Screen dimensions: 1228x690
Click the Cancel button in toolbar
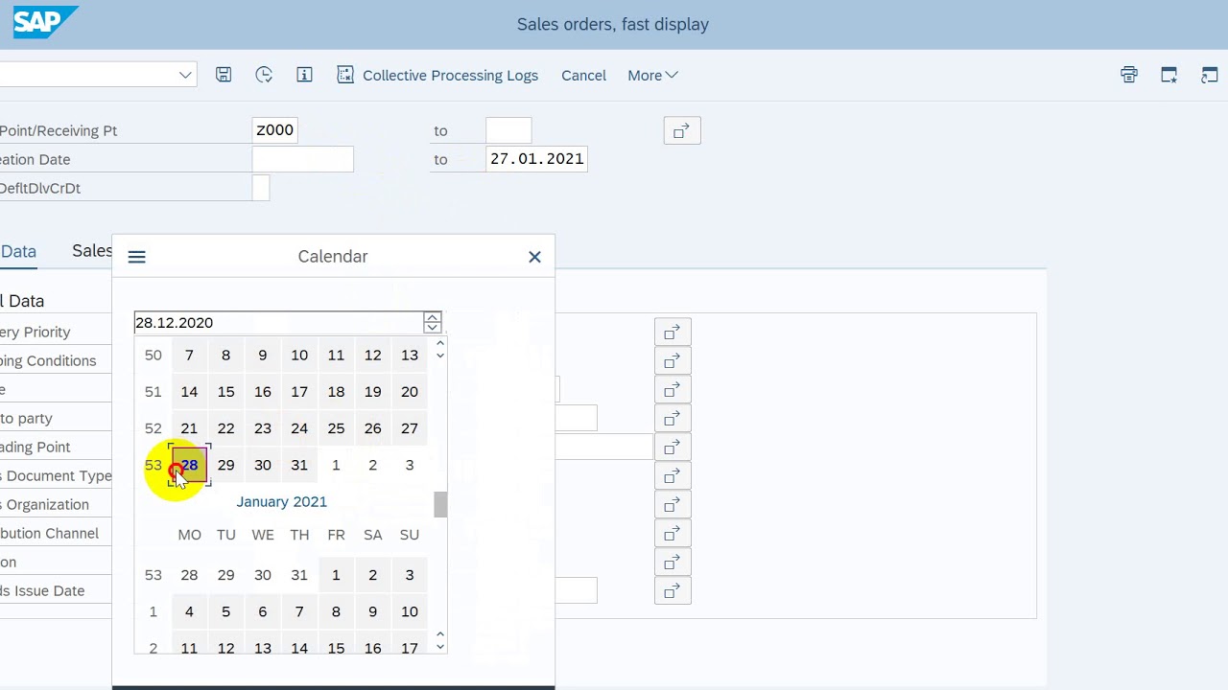coord(583,75)
